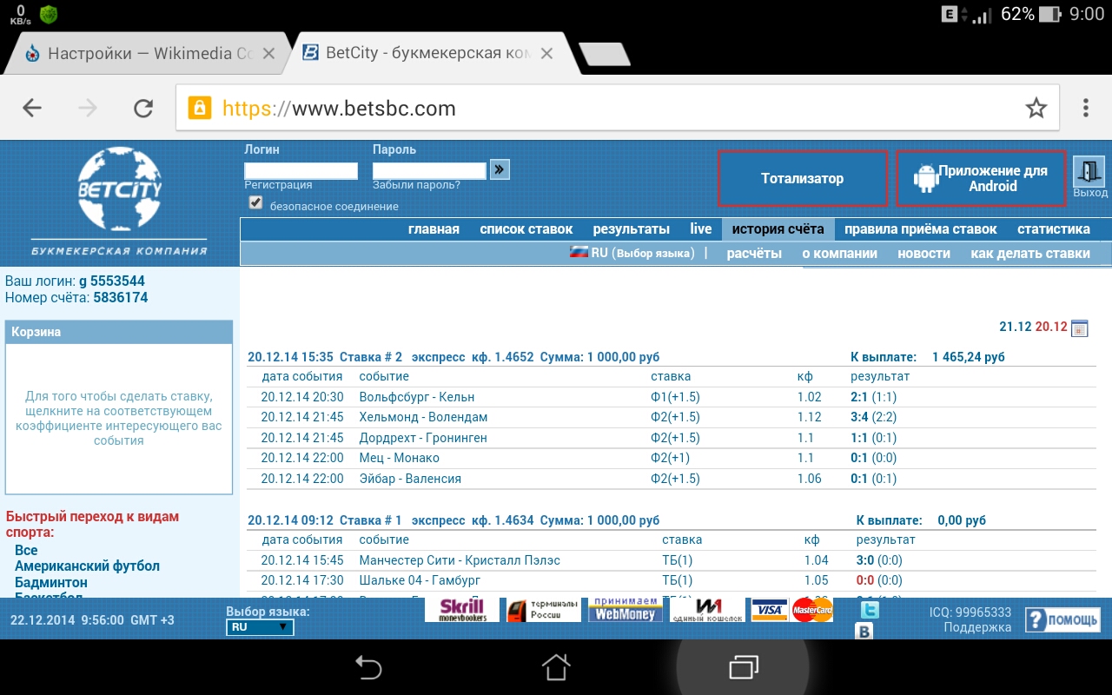Click Терминалы России payment logo
The height and width of the screenshot is (695, 1112).
pyautogui.click(x=544, y=610)
